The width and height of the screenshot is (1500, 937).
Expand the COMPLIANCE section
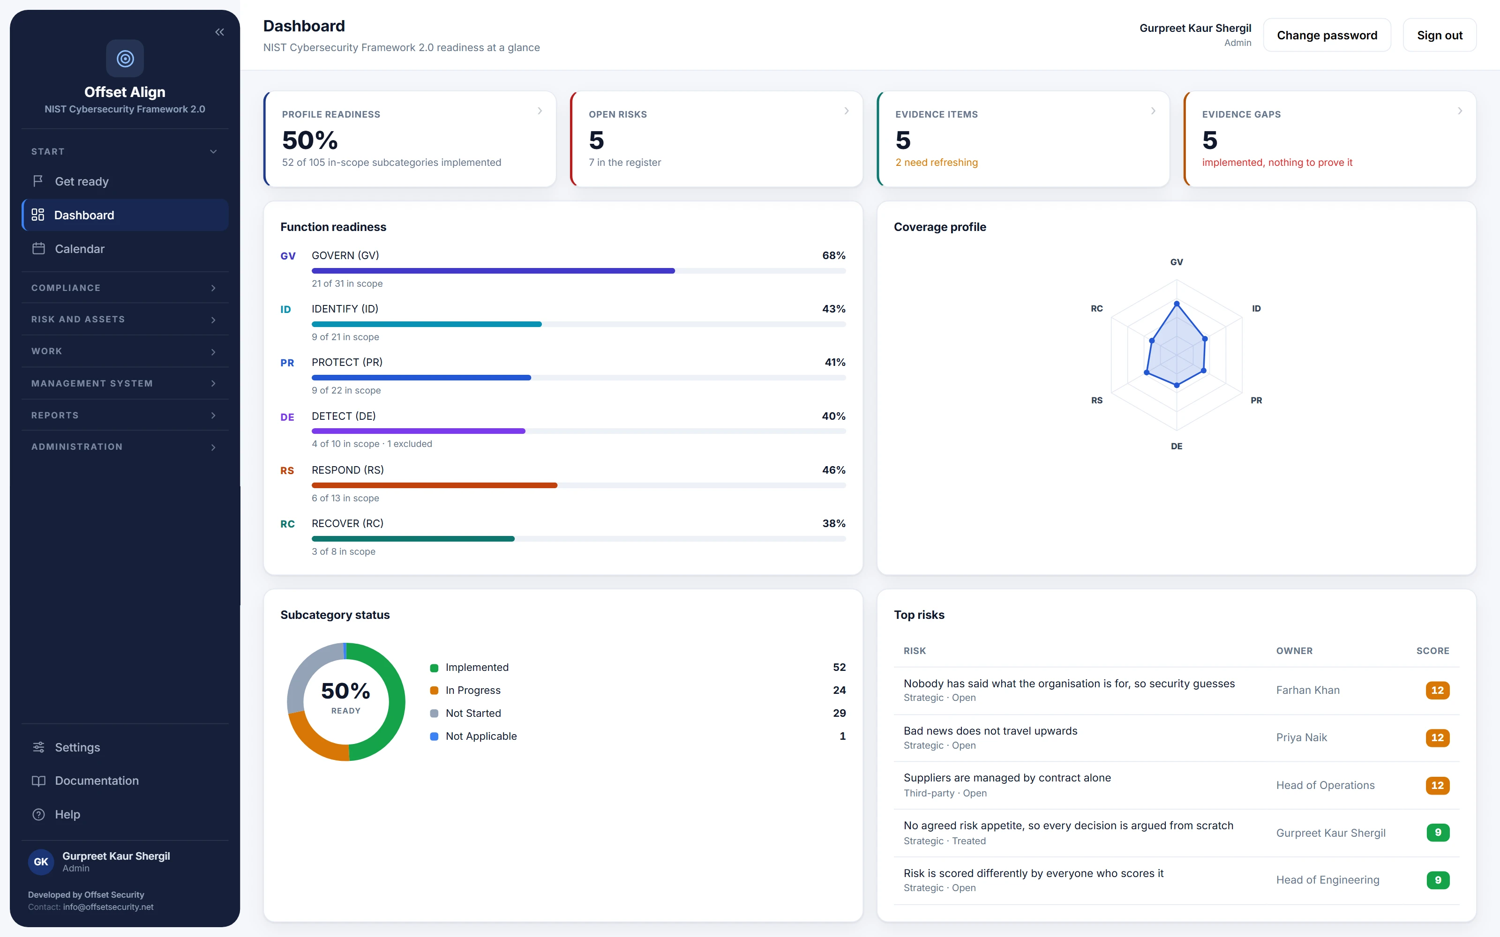pyautogui.click(x=125, y=288)
